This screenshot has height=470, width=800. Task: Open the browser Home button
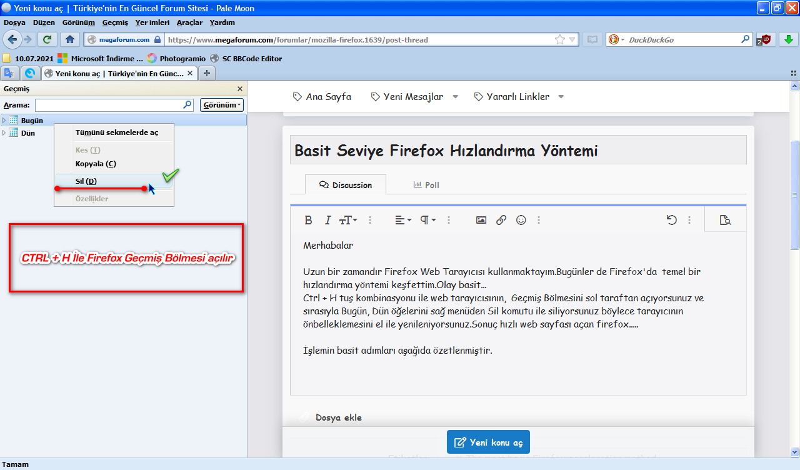(69, 39)
